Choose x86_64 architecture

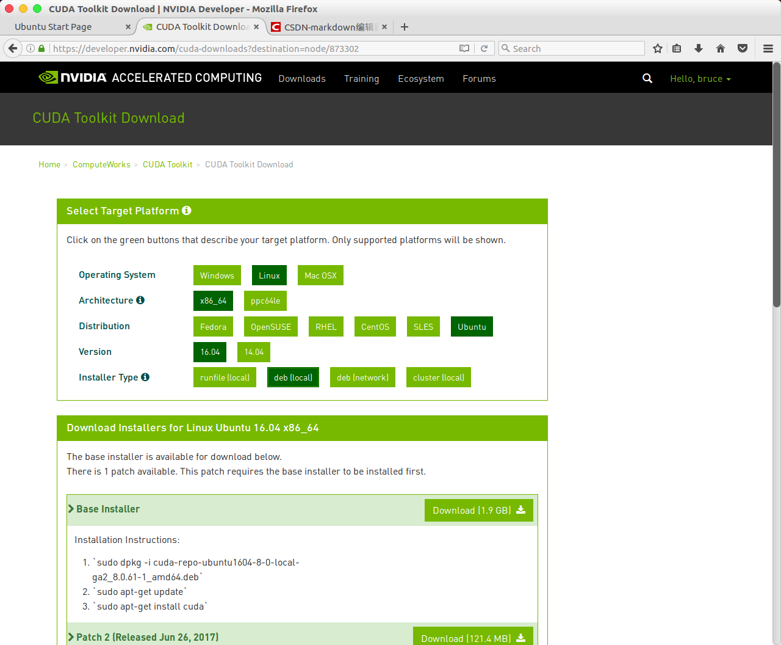[x=213, y=301]
